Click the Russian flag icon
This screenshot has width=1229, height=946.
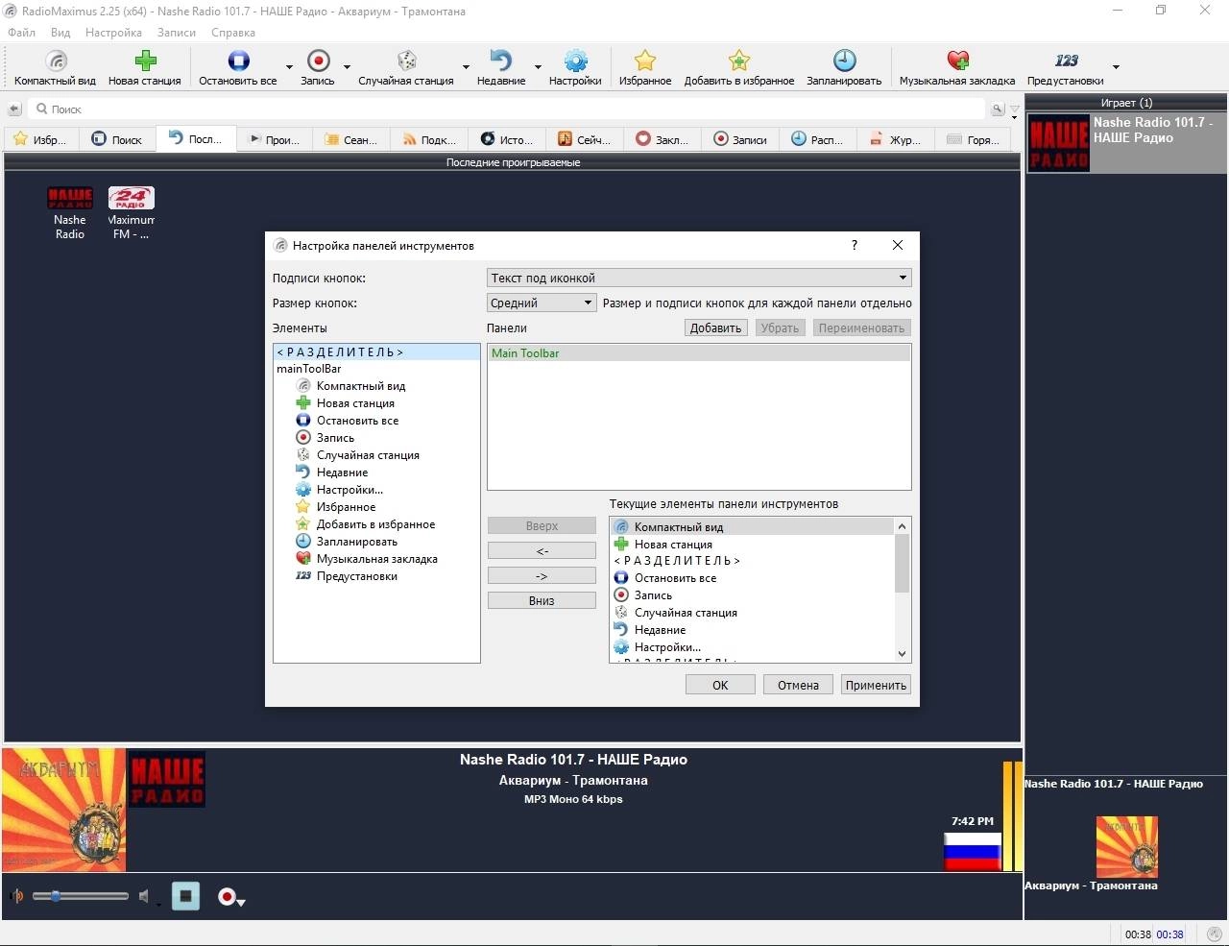(x=972, y=851)
